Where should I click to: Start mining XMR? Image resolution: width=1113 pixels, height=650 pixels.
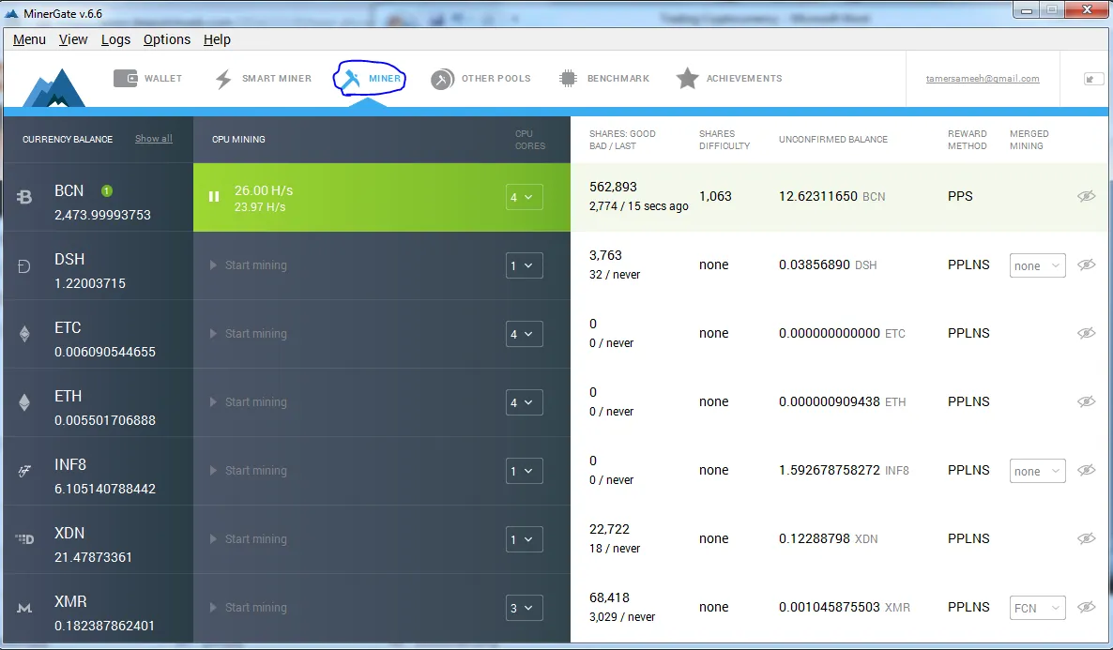249,608
